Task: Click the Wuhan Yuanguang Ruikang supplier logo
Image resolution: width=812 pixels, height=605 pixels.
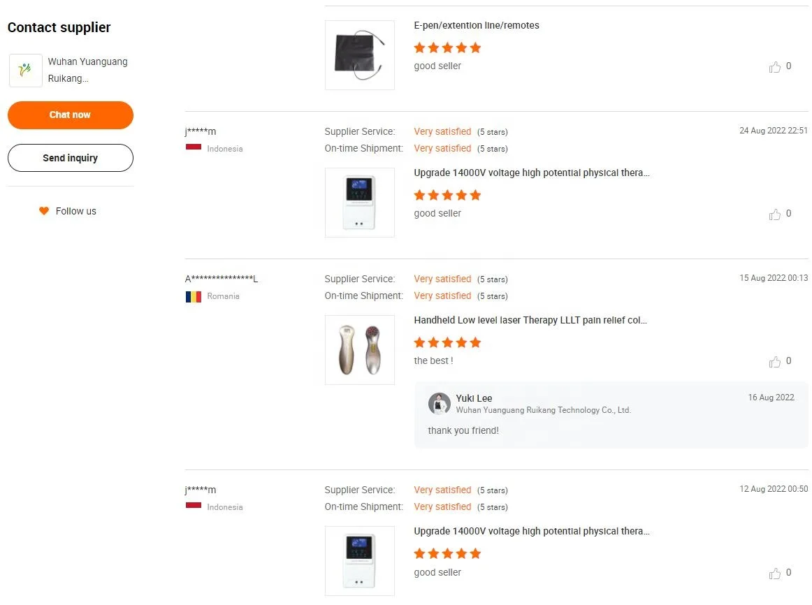Action: pos(26,71)
